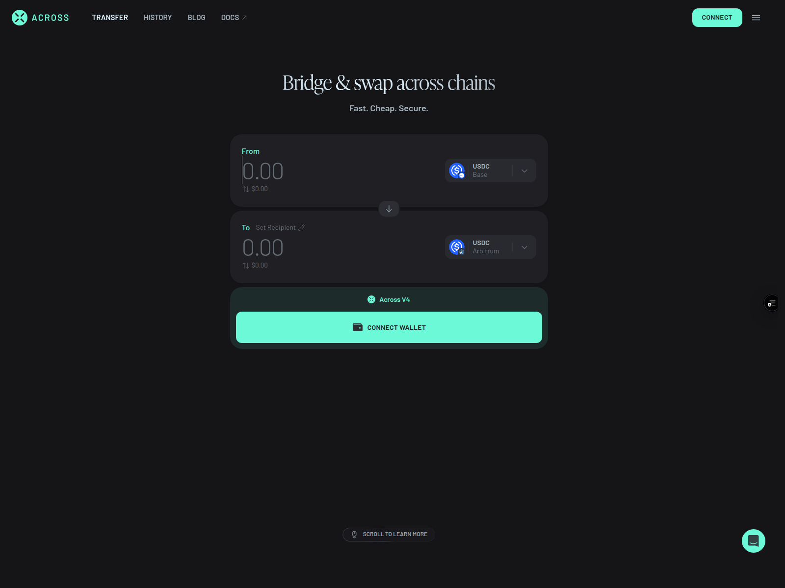The image size is (785, 588).
Task: Click the Across V4 logo icon
Action: (371, 299)
